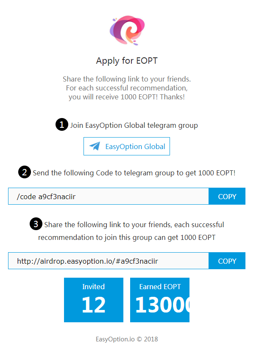This screenshot has width=259, height=352.
Task: Click the step 2 number badge
Action: pyautogui.click(x=25, y=172)
